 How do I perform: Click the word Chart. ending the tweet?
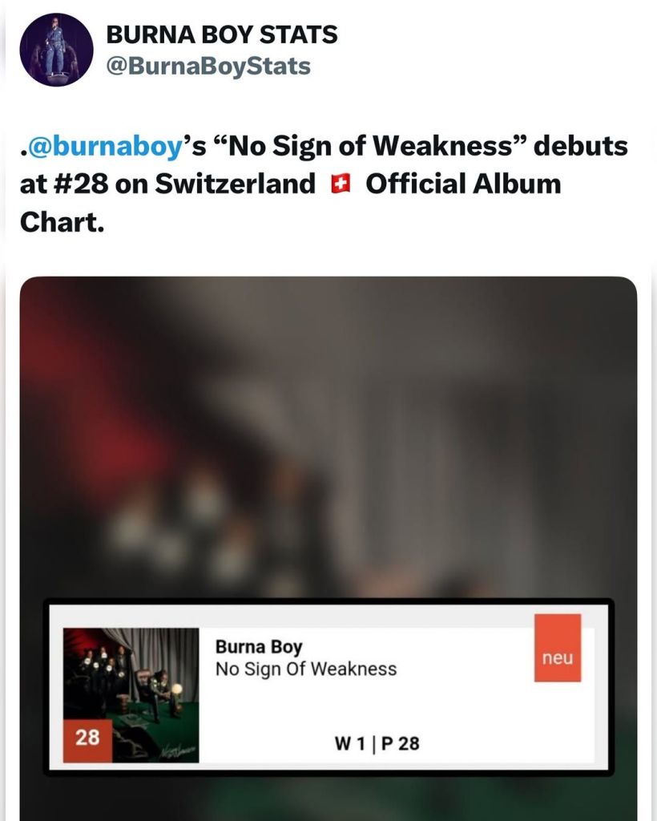pos(62,221)
